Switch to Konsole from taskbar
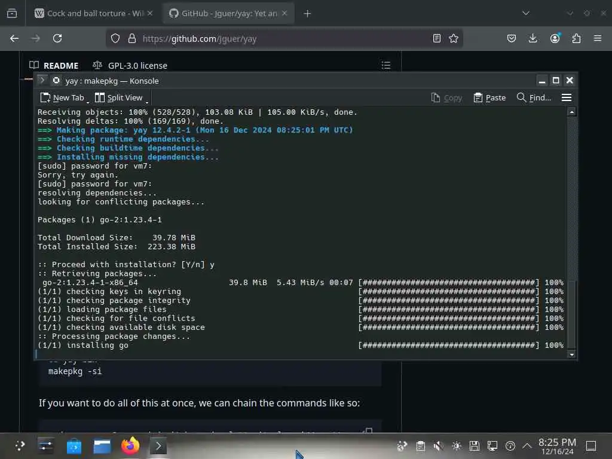This screenshot has height=459, width=612. [x=158, y=446]
